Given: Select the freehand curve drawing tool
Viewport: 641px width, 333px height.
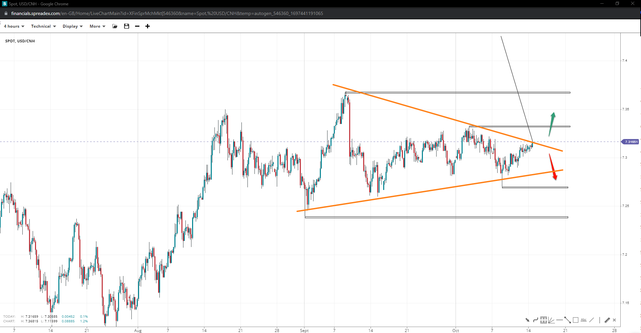Looking at the screenshot, I should pyautogui.click(x=535, y=320).
